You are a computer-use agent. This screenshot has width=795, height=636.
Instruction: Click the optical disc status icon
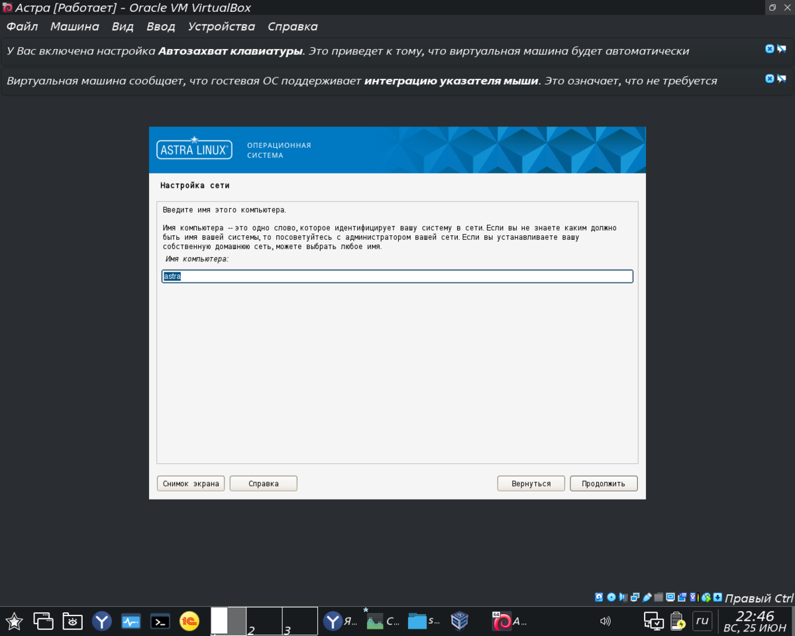coord(611,598)
